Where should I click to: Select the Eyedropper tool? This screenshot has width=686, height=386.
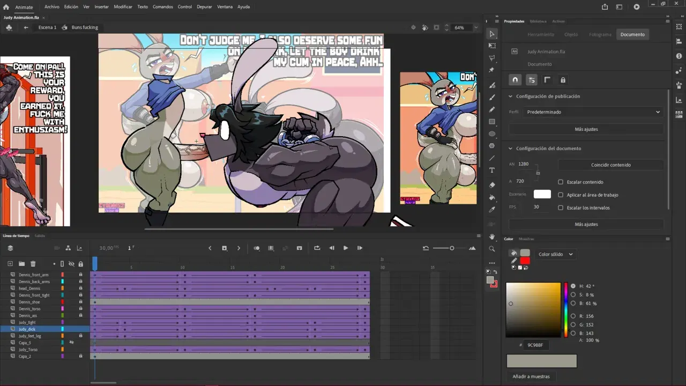click(492, 210)
